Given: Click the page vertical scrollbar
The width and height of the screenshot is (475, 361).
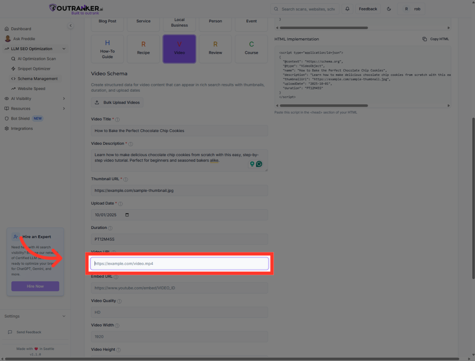Looking at the screenshot, I should (x=473, y=198).
